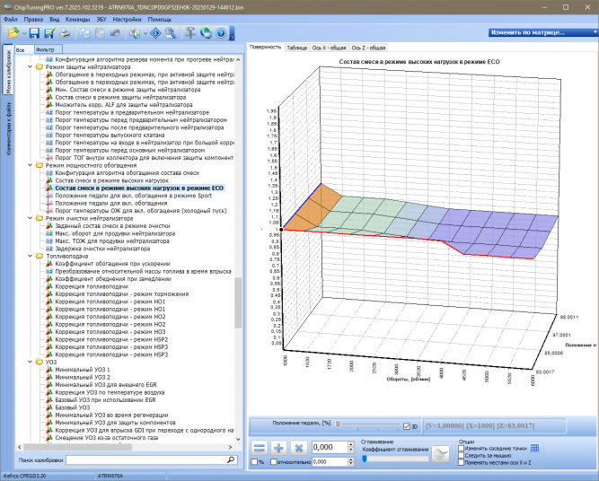Image resolution: width=599 pixels, height=481 pixels.
Task: Select the 'Фильтр' tree tab
Action: 48,49
